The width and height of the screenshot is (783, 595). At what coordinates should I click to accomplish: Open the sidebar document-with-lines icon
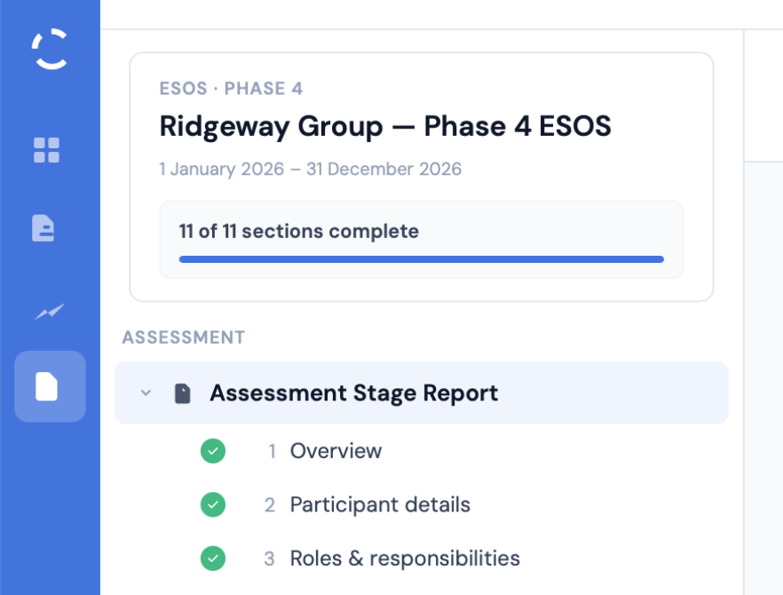[43, 228]
